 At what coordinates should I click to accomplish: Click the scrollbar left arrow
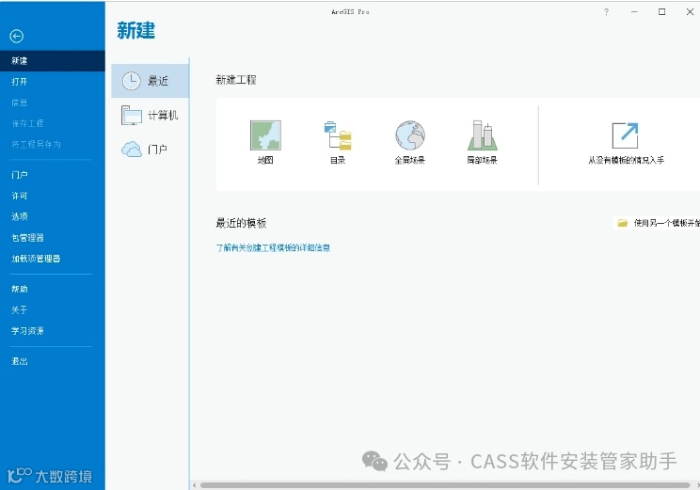194,485
